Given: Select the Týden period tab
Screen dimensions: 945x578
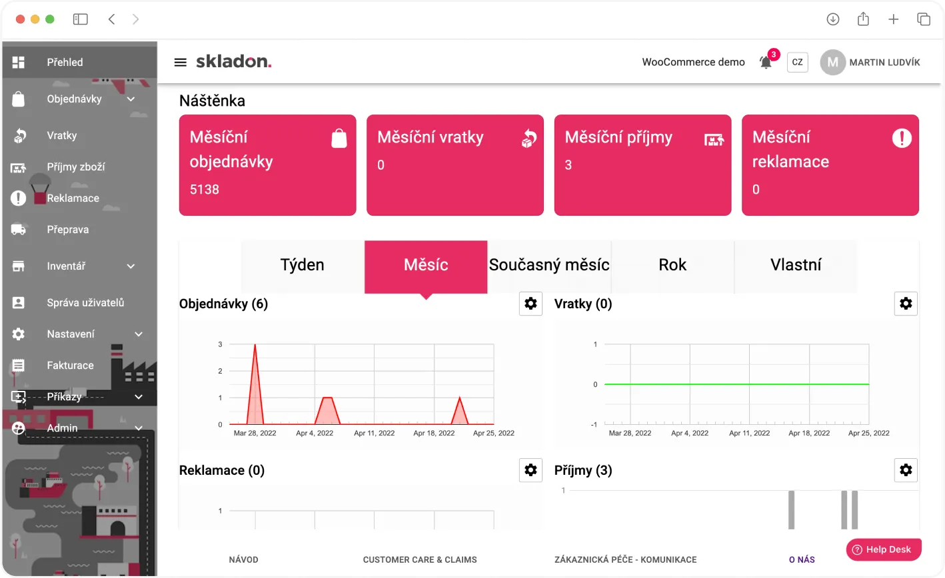Looking at the screenshot, I should coord(302,264).
